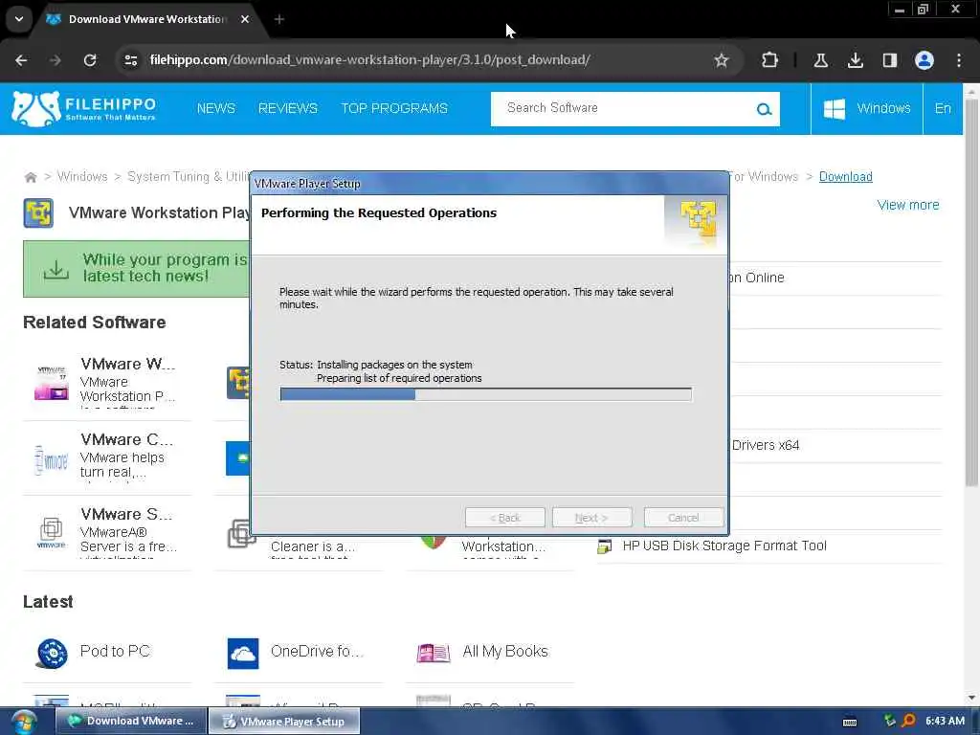Bookmark this page with the star icon
The height and width of the screenshot is (735, 980).
(722, 60)
